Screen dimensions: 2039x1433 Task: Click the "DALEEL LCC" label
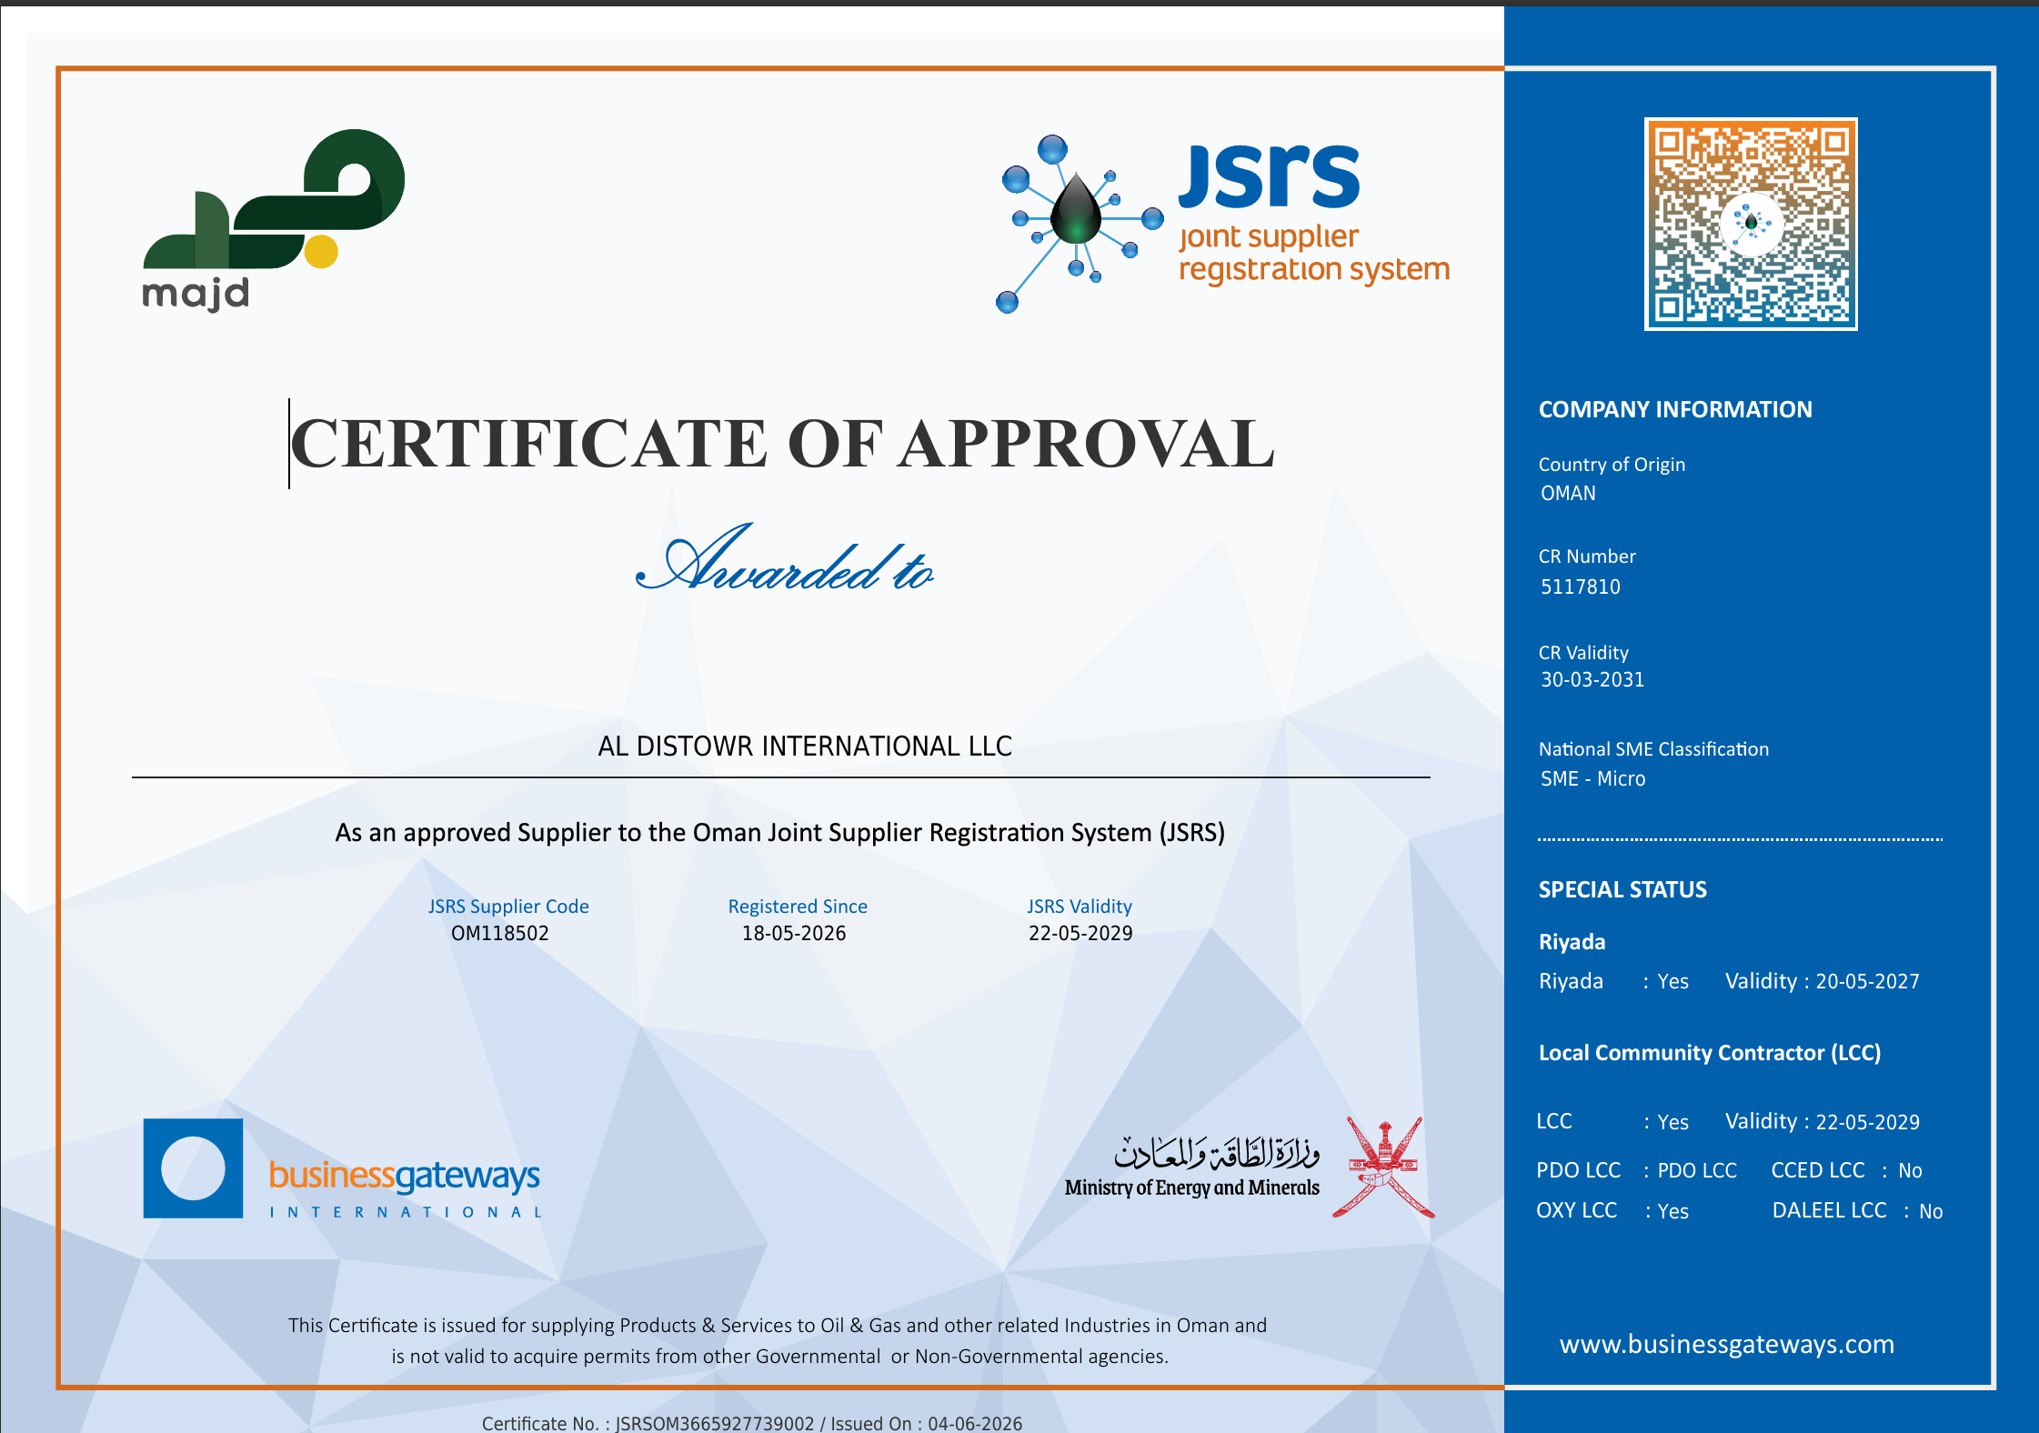(x=1830, y=1211)
